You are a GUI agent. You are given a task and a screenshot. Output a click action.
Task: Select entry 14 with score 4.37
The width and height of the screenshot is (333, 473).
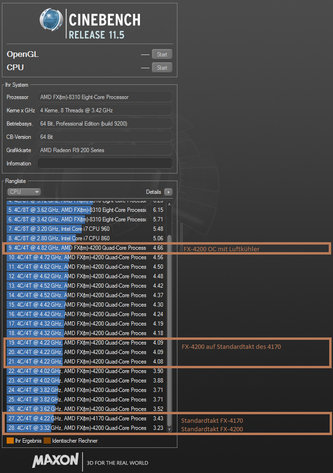86,295
